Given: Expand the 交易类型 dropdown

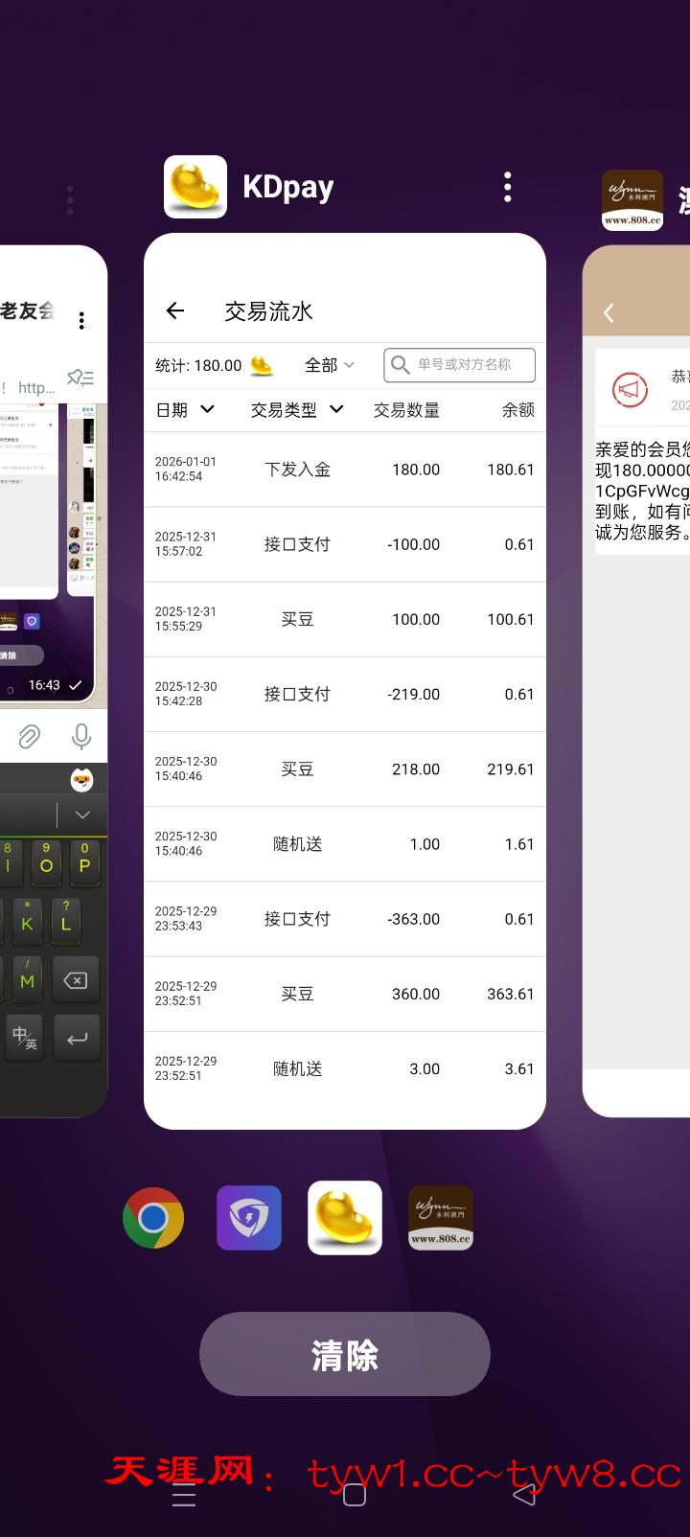Looking at the screenshot, I should coord(296,410).
